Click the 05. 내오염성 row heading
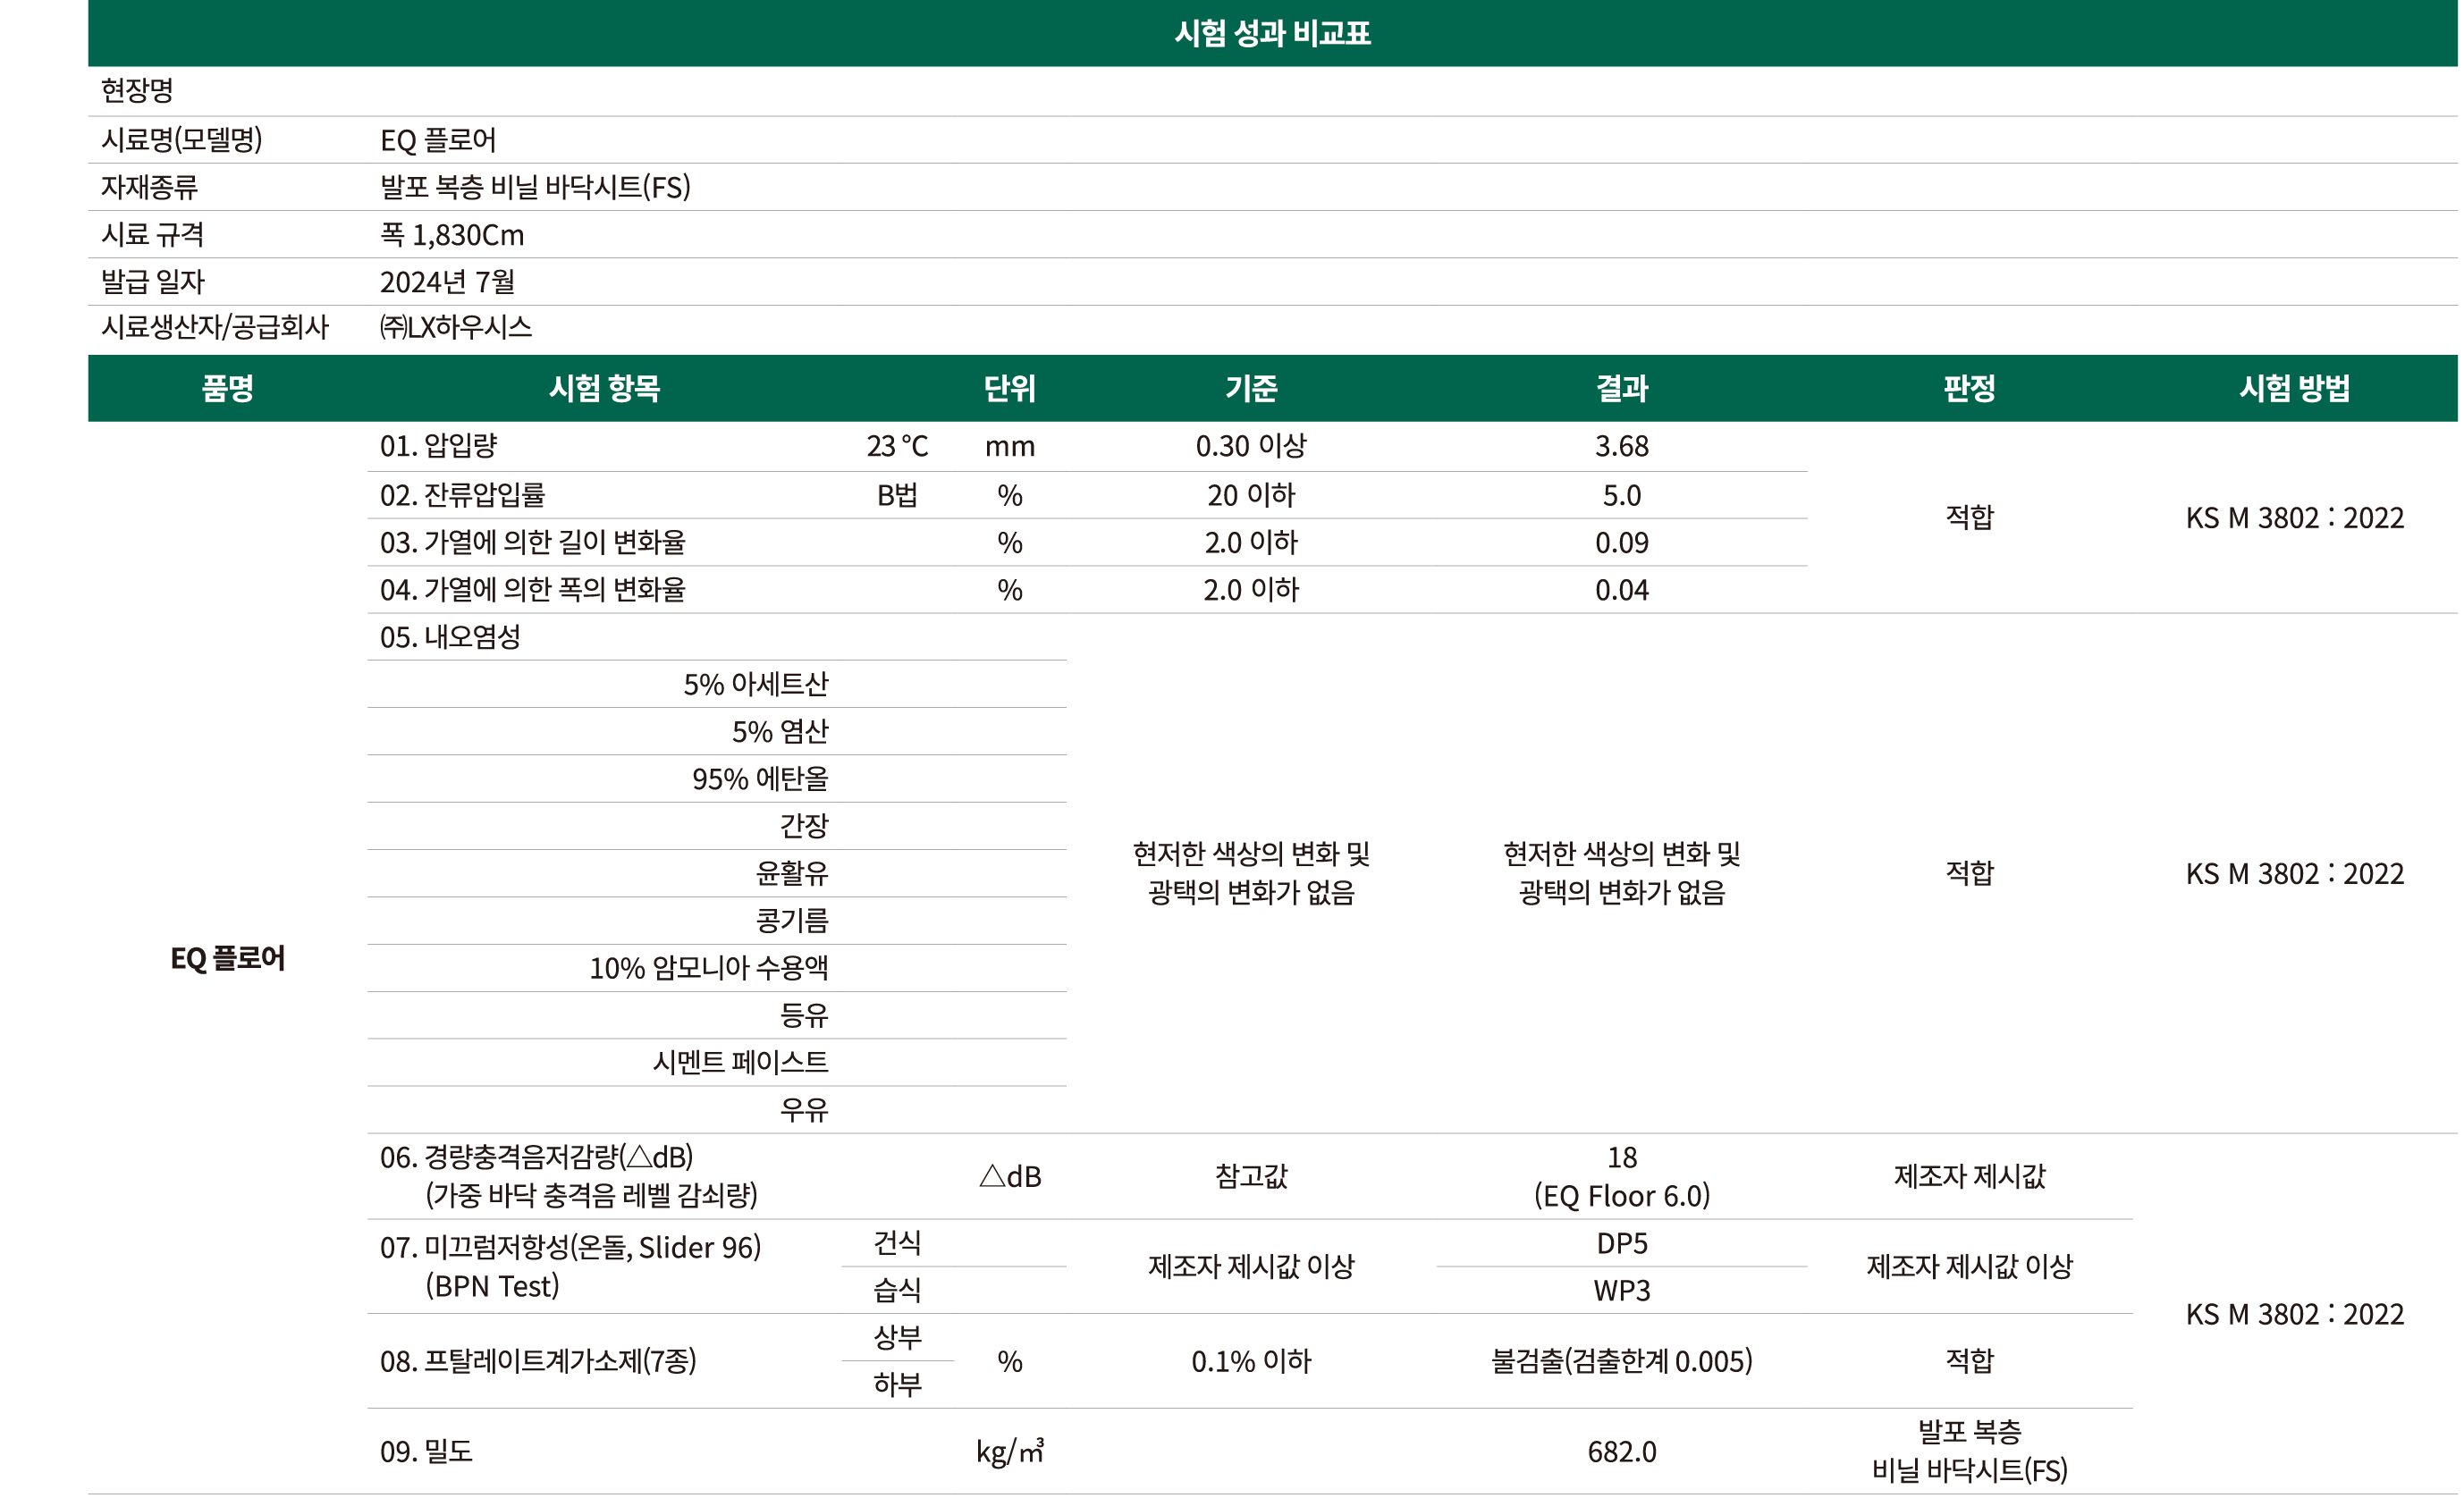 (450, 637)
